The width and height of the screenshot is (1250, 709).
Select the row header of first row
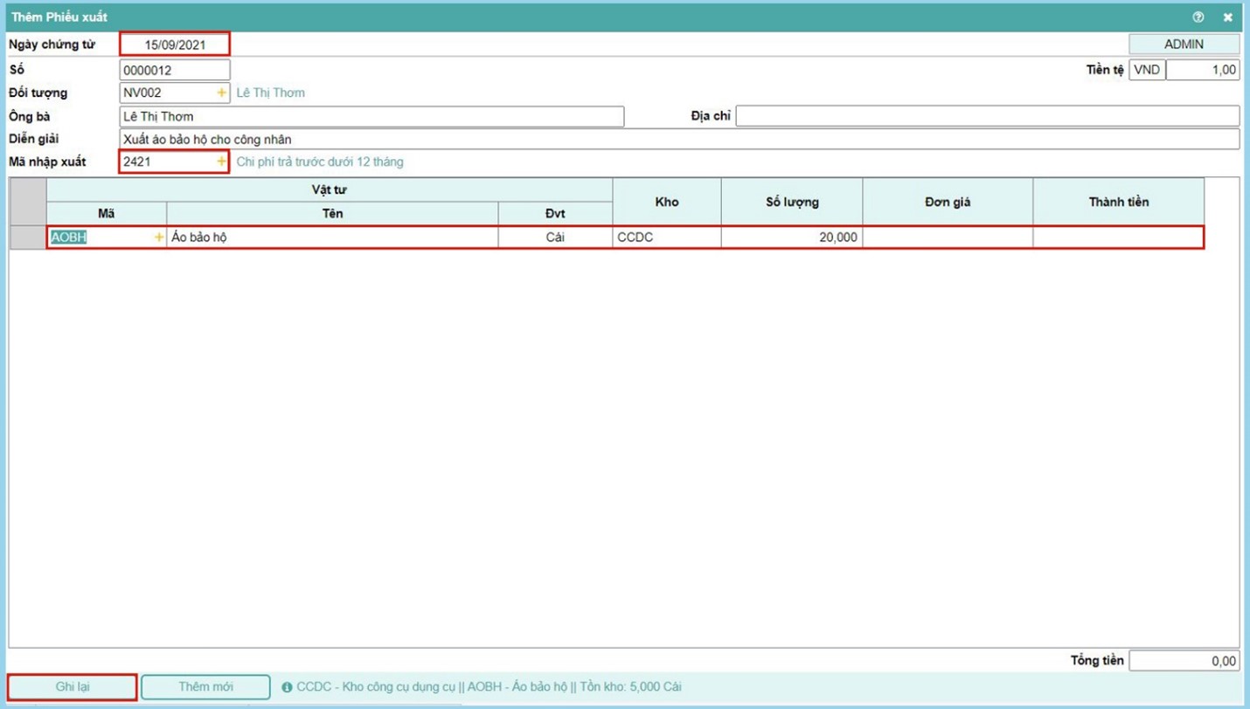(27, 237)
